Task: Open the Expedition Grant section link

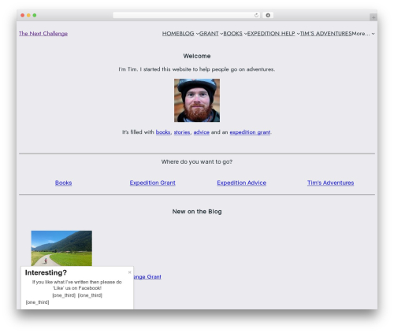Action: point(152,183)
